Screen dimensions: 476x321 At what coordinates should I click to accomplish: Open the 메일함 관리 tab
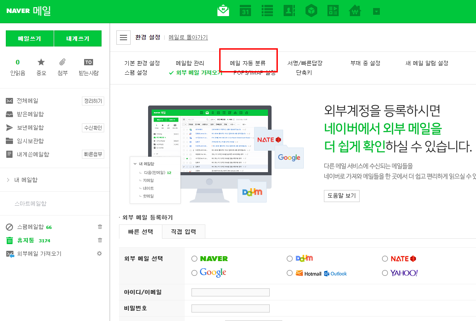click(x=190, y=63)
